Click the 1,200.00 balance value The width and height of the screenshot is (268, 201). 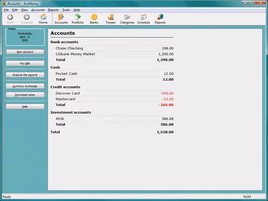pos(166,54)
